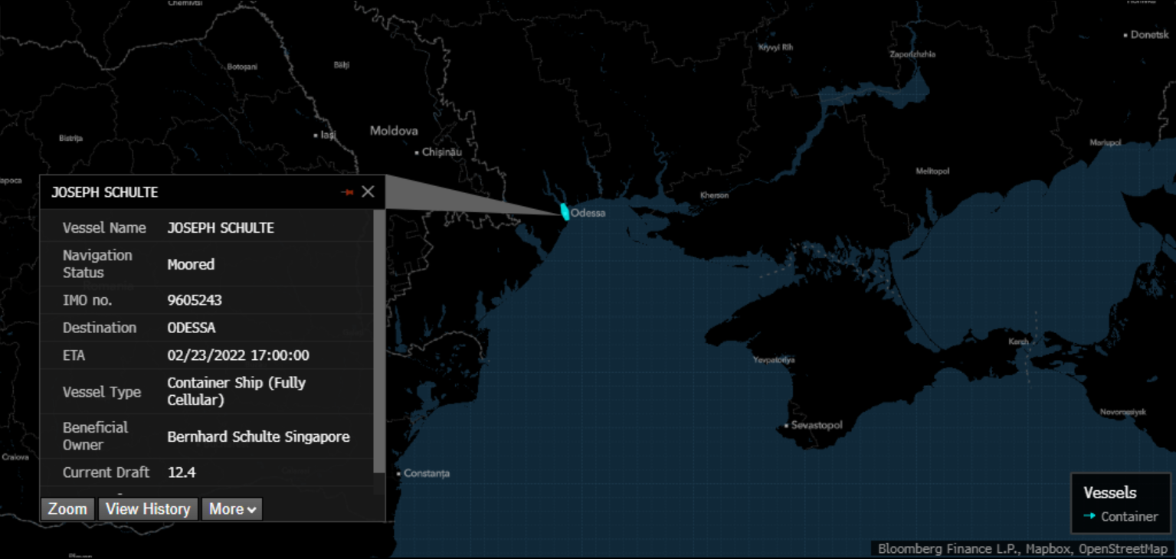Click the Kherson city label

click(x=715, y=195)
